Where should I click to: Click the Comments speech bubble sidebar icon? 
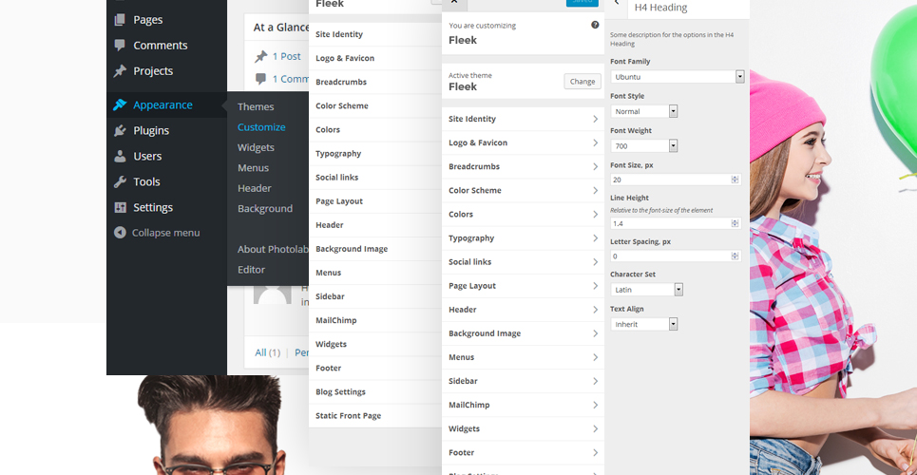tap(120, 45)
